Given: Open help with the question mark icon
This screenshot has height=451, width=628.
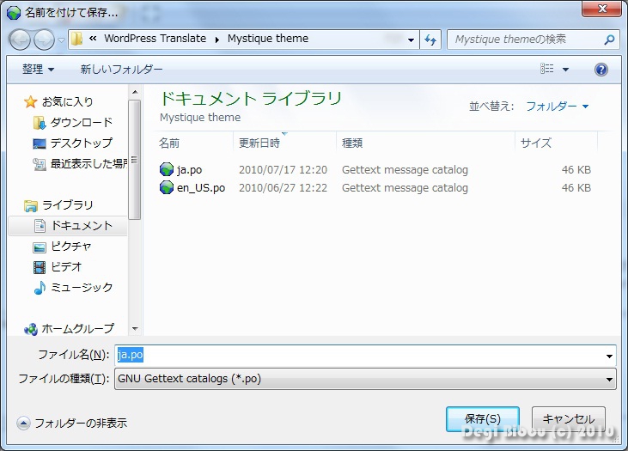Looking at the screenshot, I should click(x=601, y=70).
